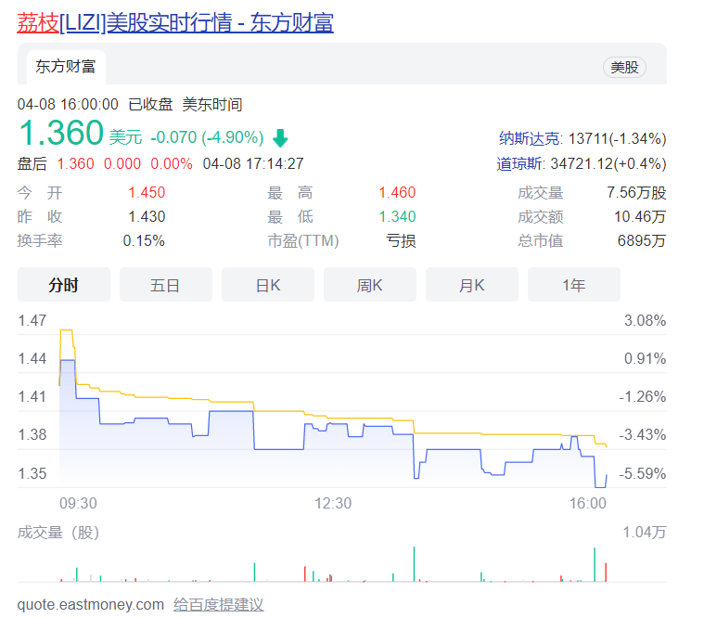Click the blue price line peak near 09:30
The height and width of the screenshot is (618, 704).
68,360
